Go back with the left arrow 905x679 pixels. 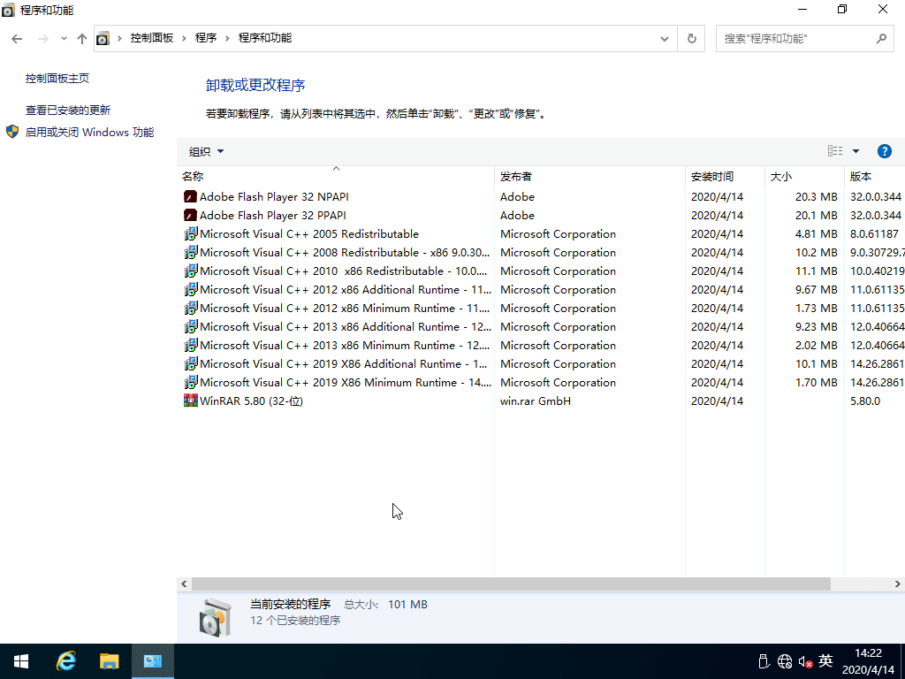tap(17, 39)
